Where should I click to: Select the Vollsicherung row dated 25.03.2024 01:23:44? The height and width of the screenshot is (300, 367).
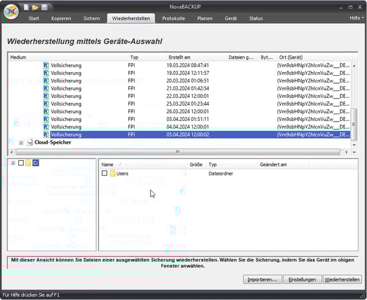(x=179, y=104)
